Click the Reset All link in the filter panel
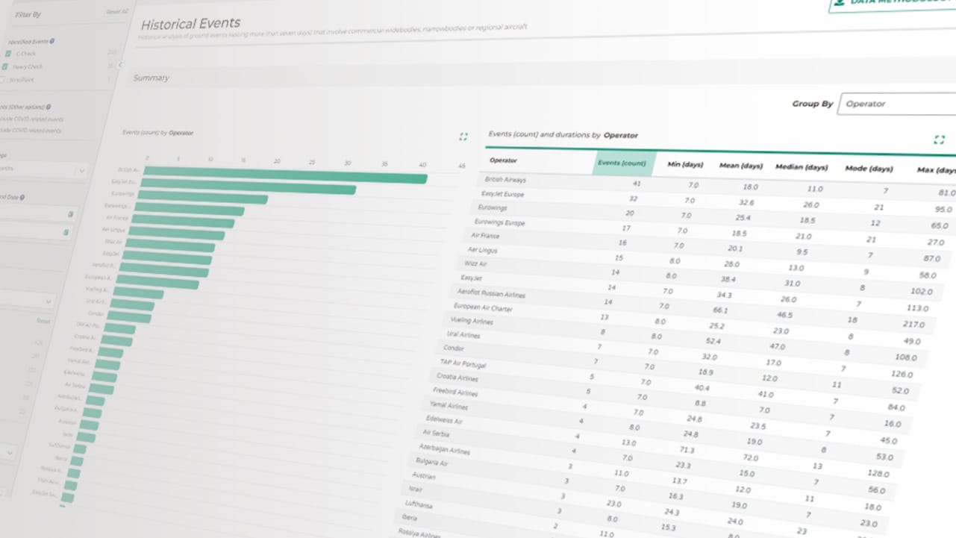956x538 pixels. click(116, 10)
